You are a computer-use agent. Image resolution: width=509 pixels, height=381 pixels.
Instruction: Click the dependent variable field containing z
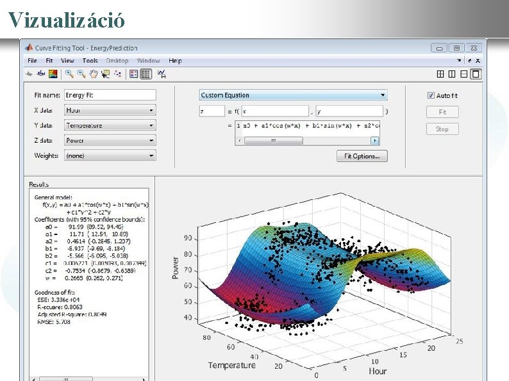pyautogui.click(x=212, y=111)
